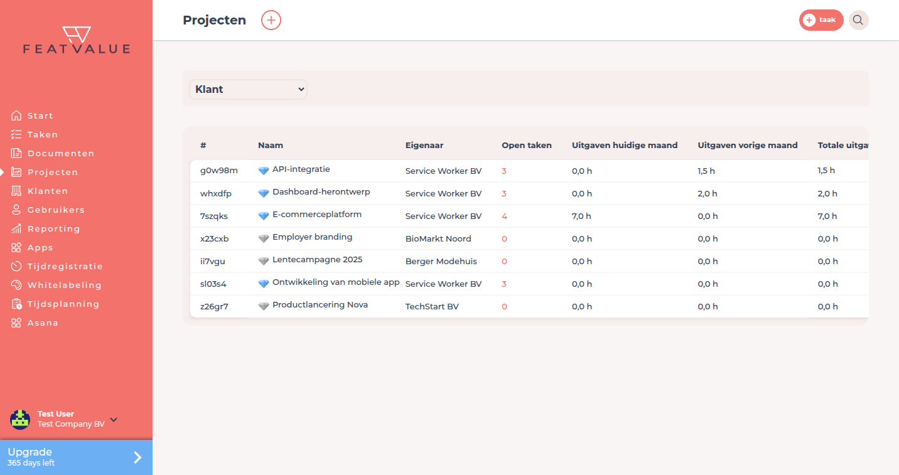The width and height of the screenshot is (899, 475).
Task: Click the Uitgaven vorige maand header
Action: click(748, 146)
